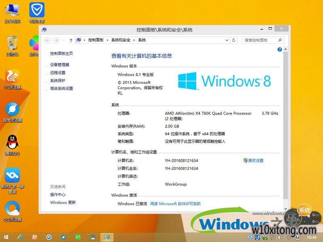323x242 pixels.
Task: Go up one level with up arrow
Action: (x=71, y=40)
